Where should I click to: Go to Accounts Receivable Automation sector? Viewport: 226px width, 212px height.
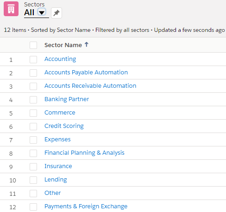[x=90, y=86]
